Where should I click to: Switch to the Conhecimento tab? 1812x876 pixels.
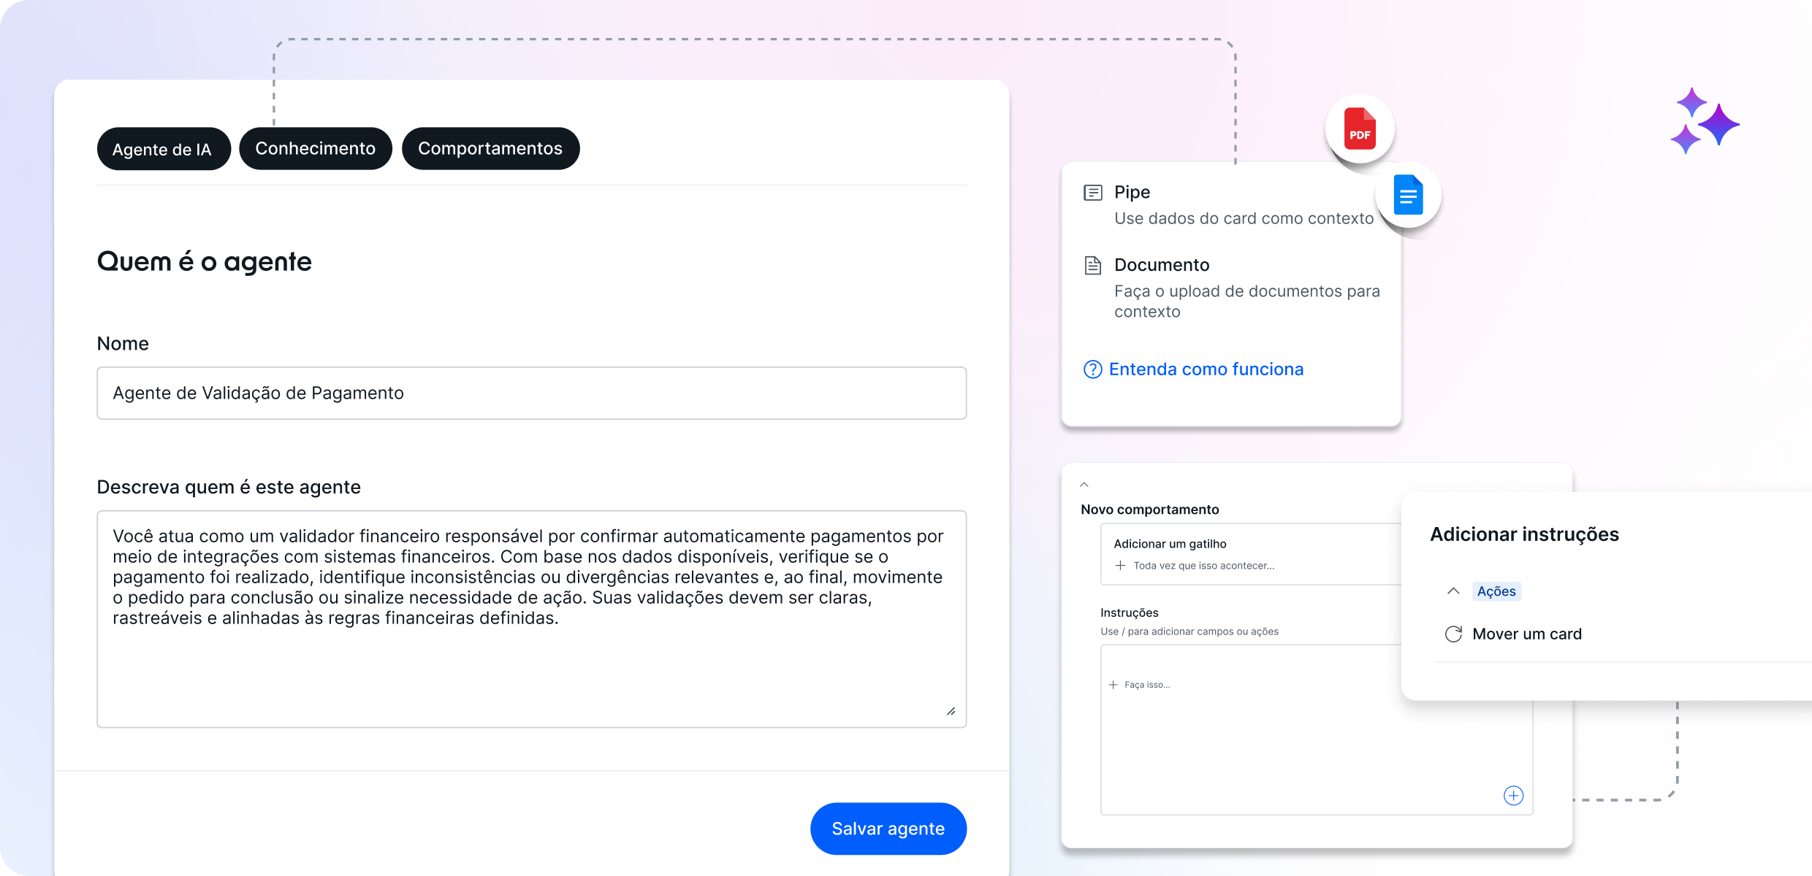pyautogui.click(x=316, y=149)
